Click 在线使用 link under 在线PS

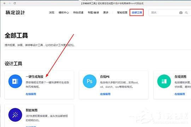point(105,94)
